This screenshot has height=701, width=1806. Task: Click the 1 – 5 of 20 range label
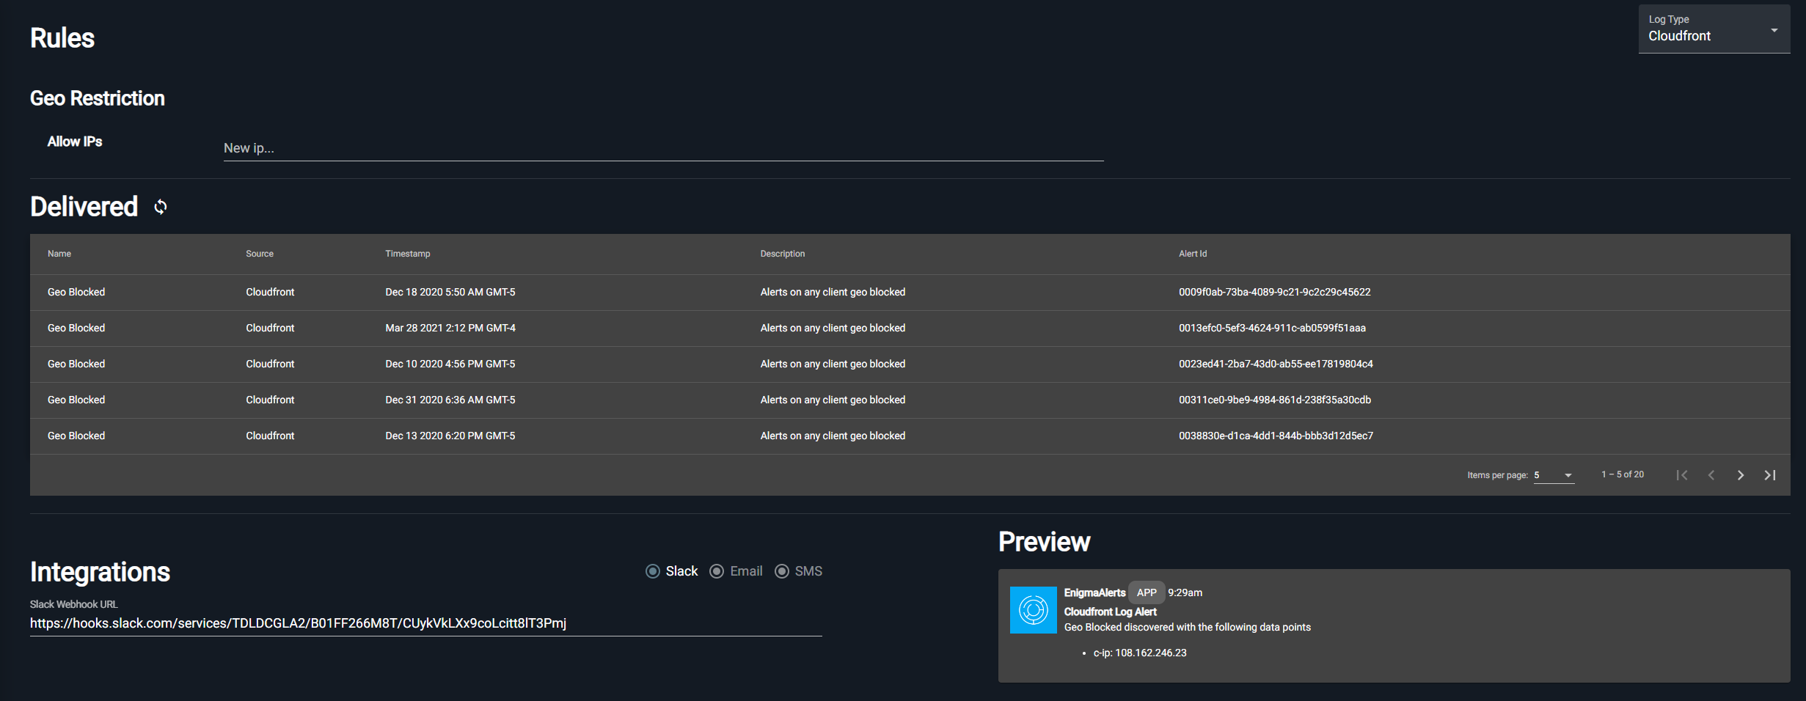coord(1623,474)
